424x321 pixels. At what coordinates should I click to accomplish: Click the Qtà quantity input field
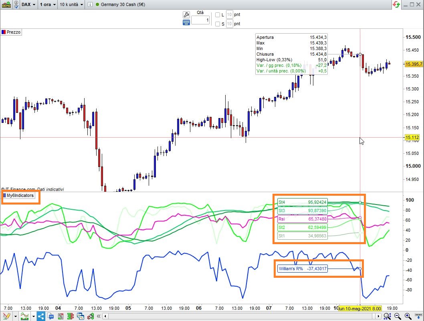(200, 20)
